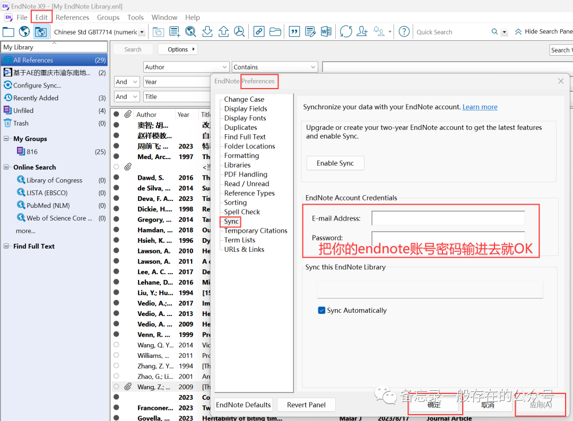
Task: Click the Trash group icon
Action: (7, 123)
